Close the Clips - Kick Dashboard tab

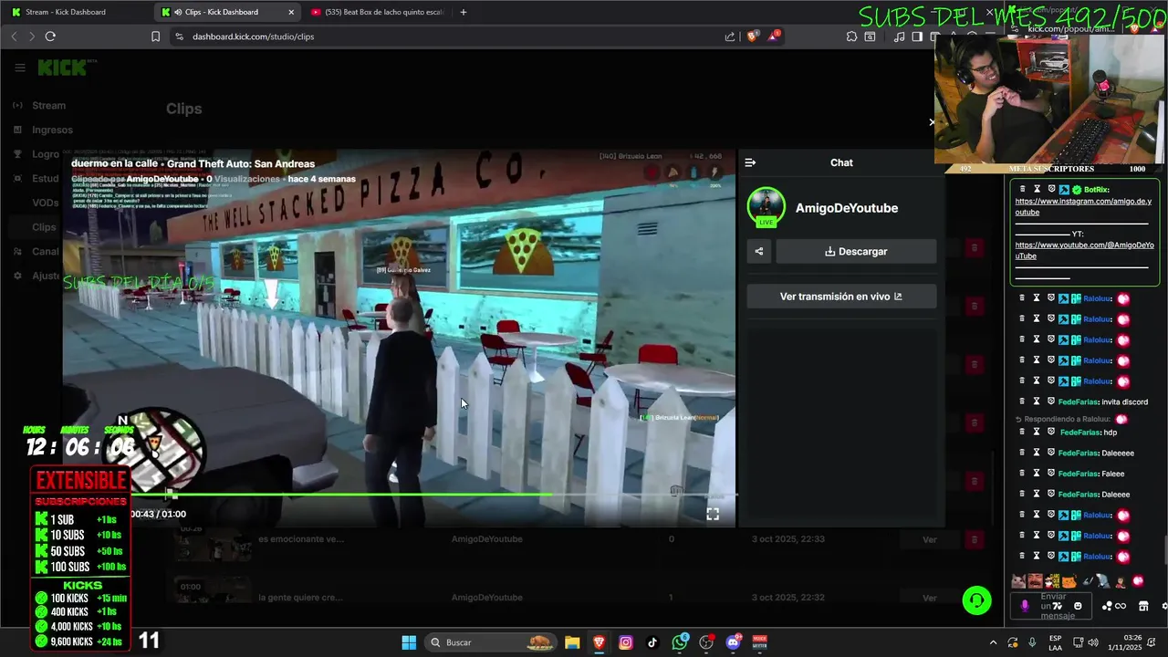(291, 12)
